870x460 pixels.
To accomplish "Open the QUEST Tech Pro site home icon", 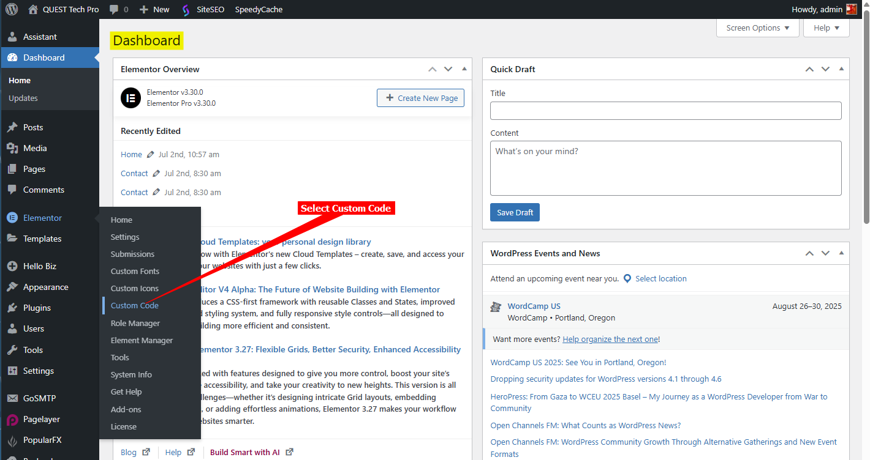I will click(33, 9).
